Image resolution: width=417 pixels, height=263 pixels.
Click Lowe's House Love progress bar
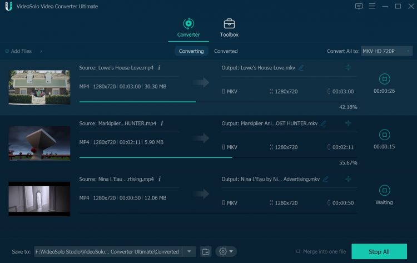[x=218, y=102]
